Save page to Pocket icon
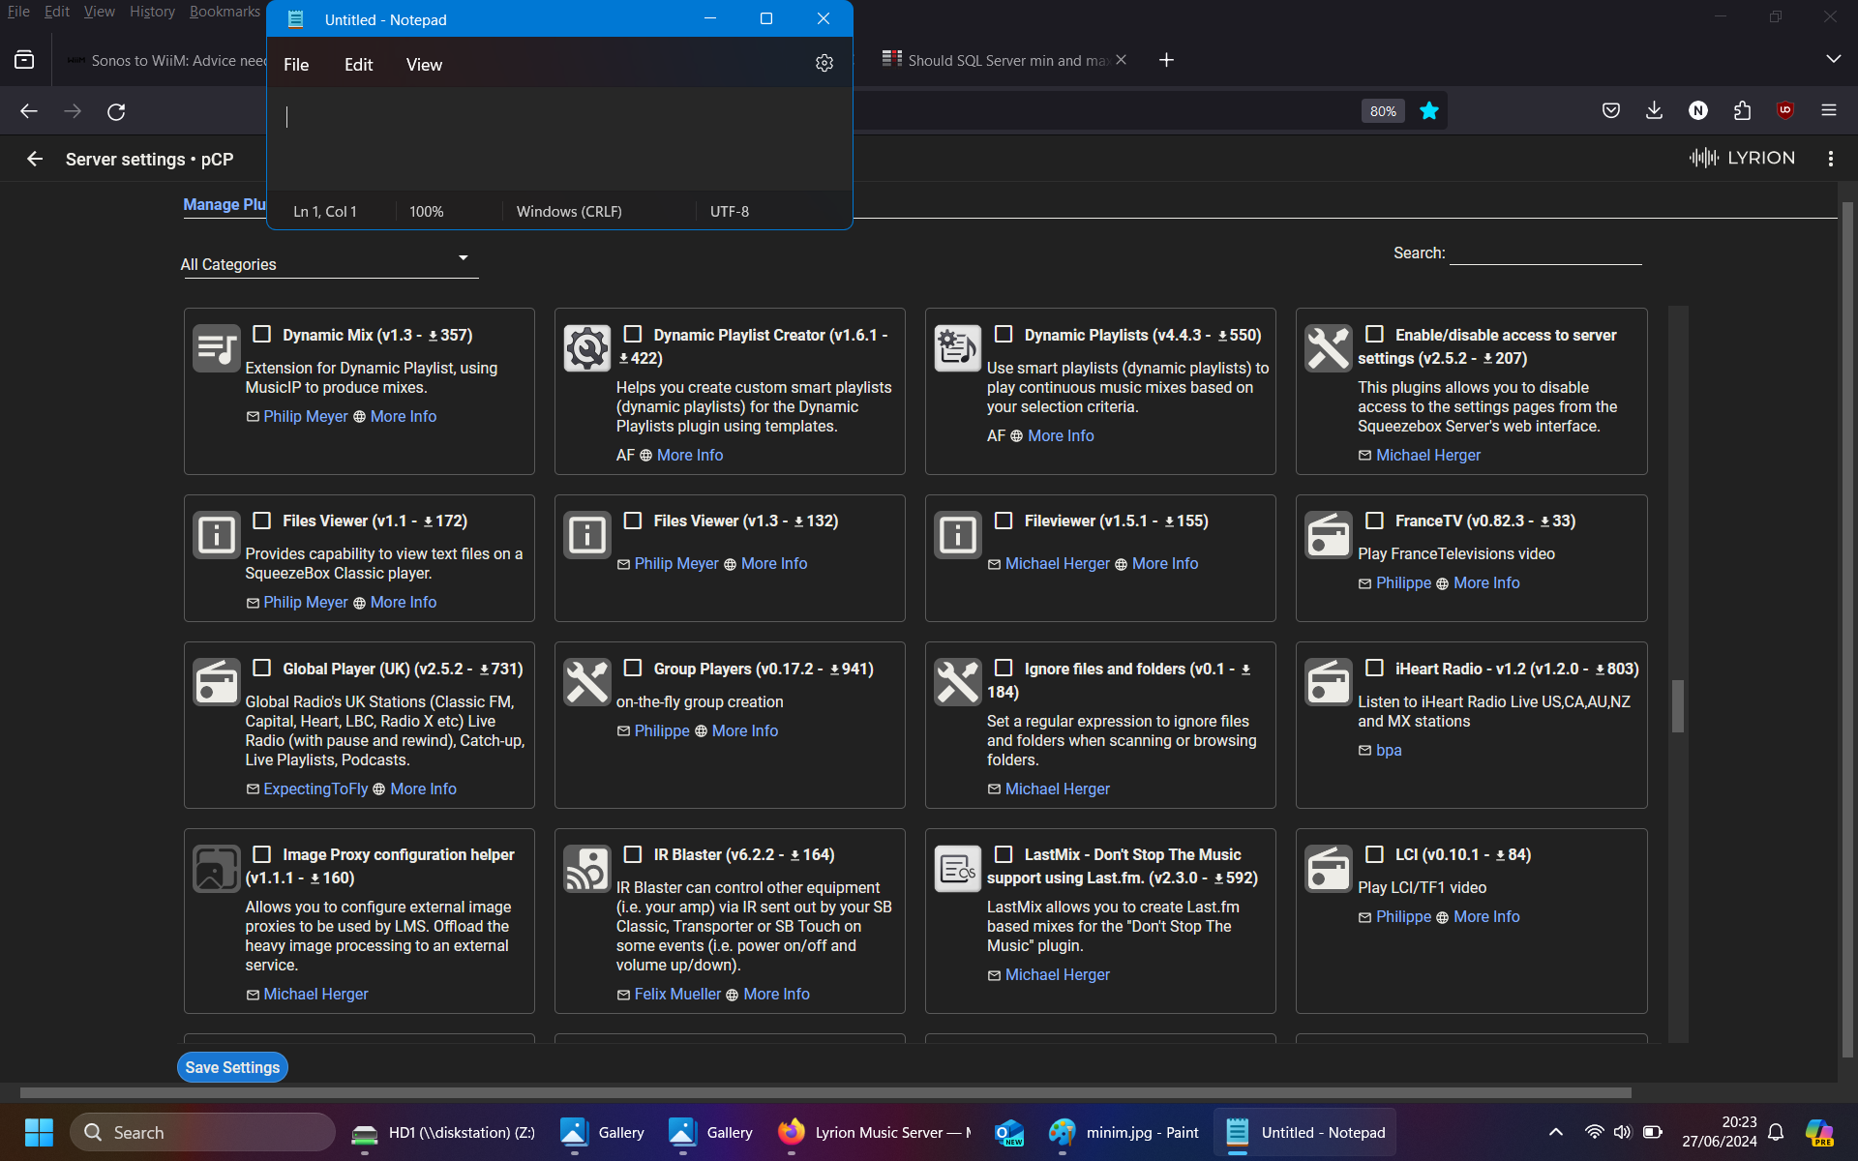 tap(1610, 110)
